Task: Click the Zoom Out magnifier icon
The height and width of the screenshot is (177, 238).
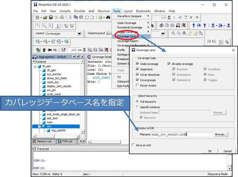Action: [x=179, y=33]
